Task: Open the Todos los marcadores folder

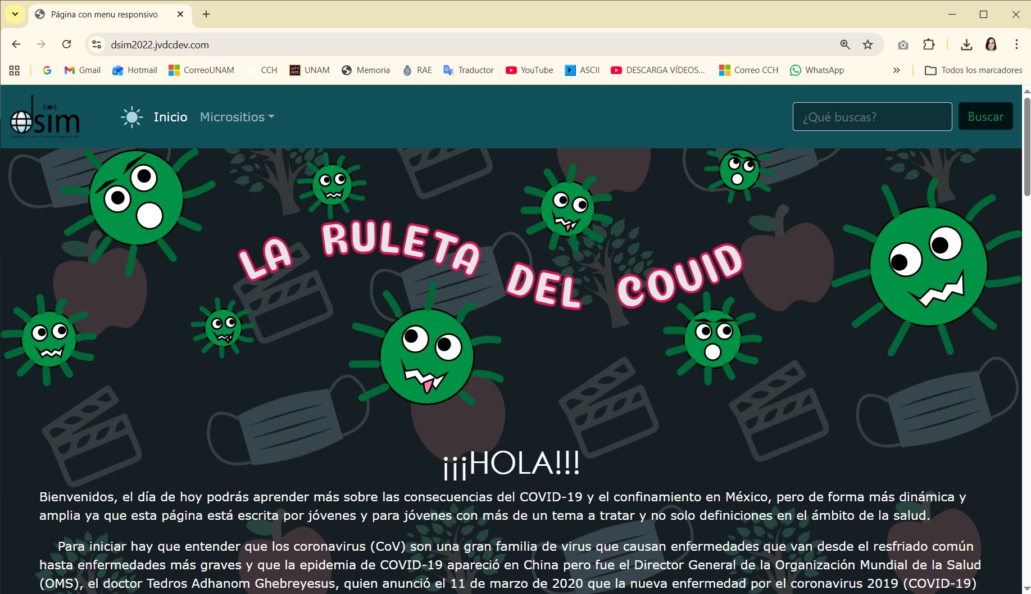Action: coord(974,70)
